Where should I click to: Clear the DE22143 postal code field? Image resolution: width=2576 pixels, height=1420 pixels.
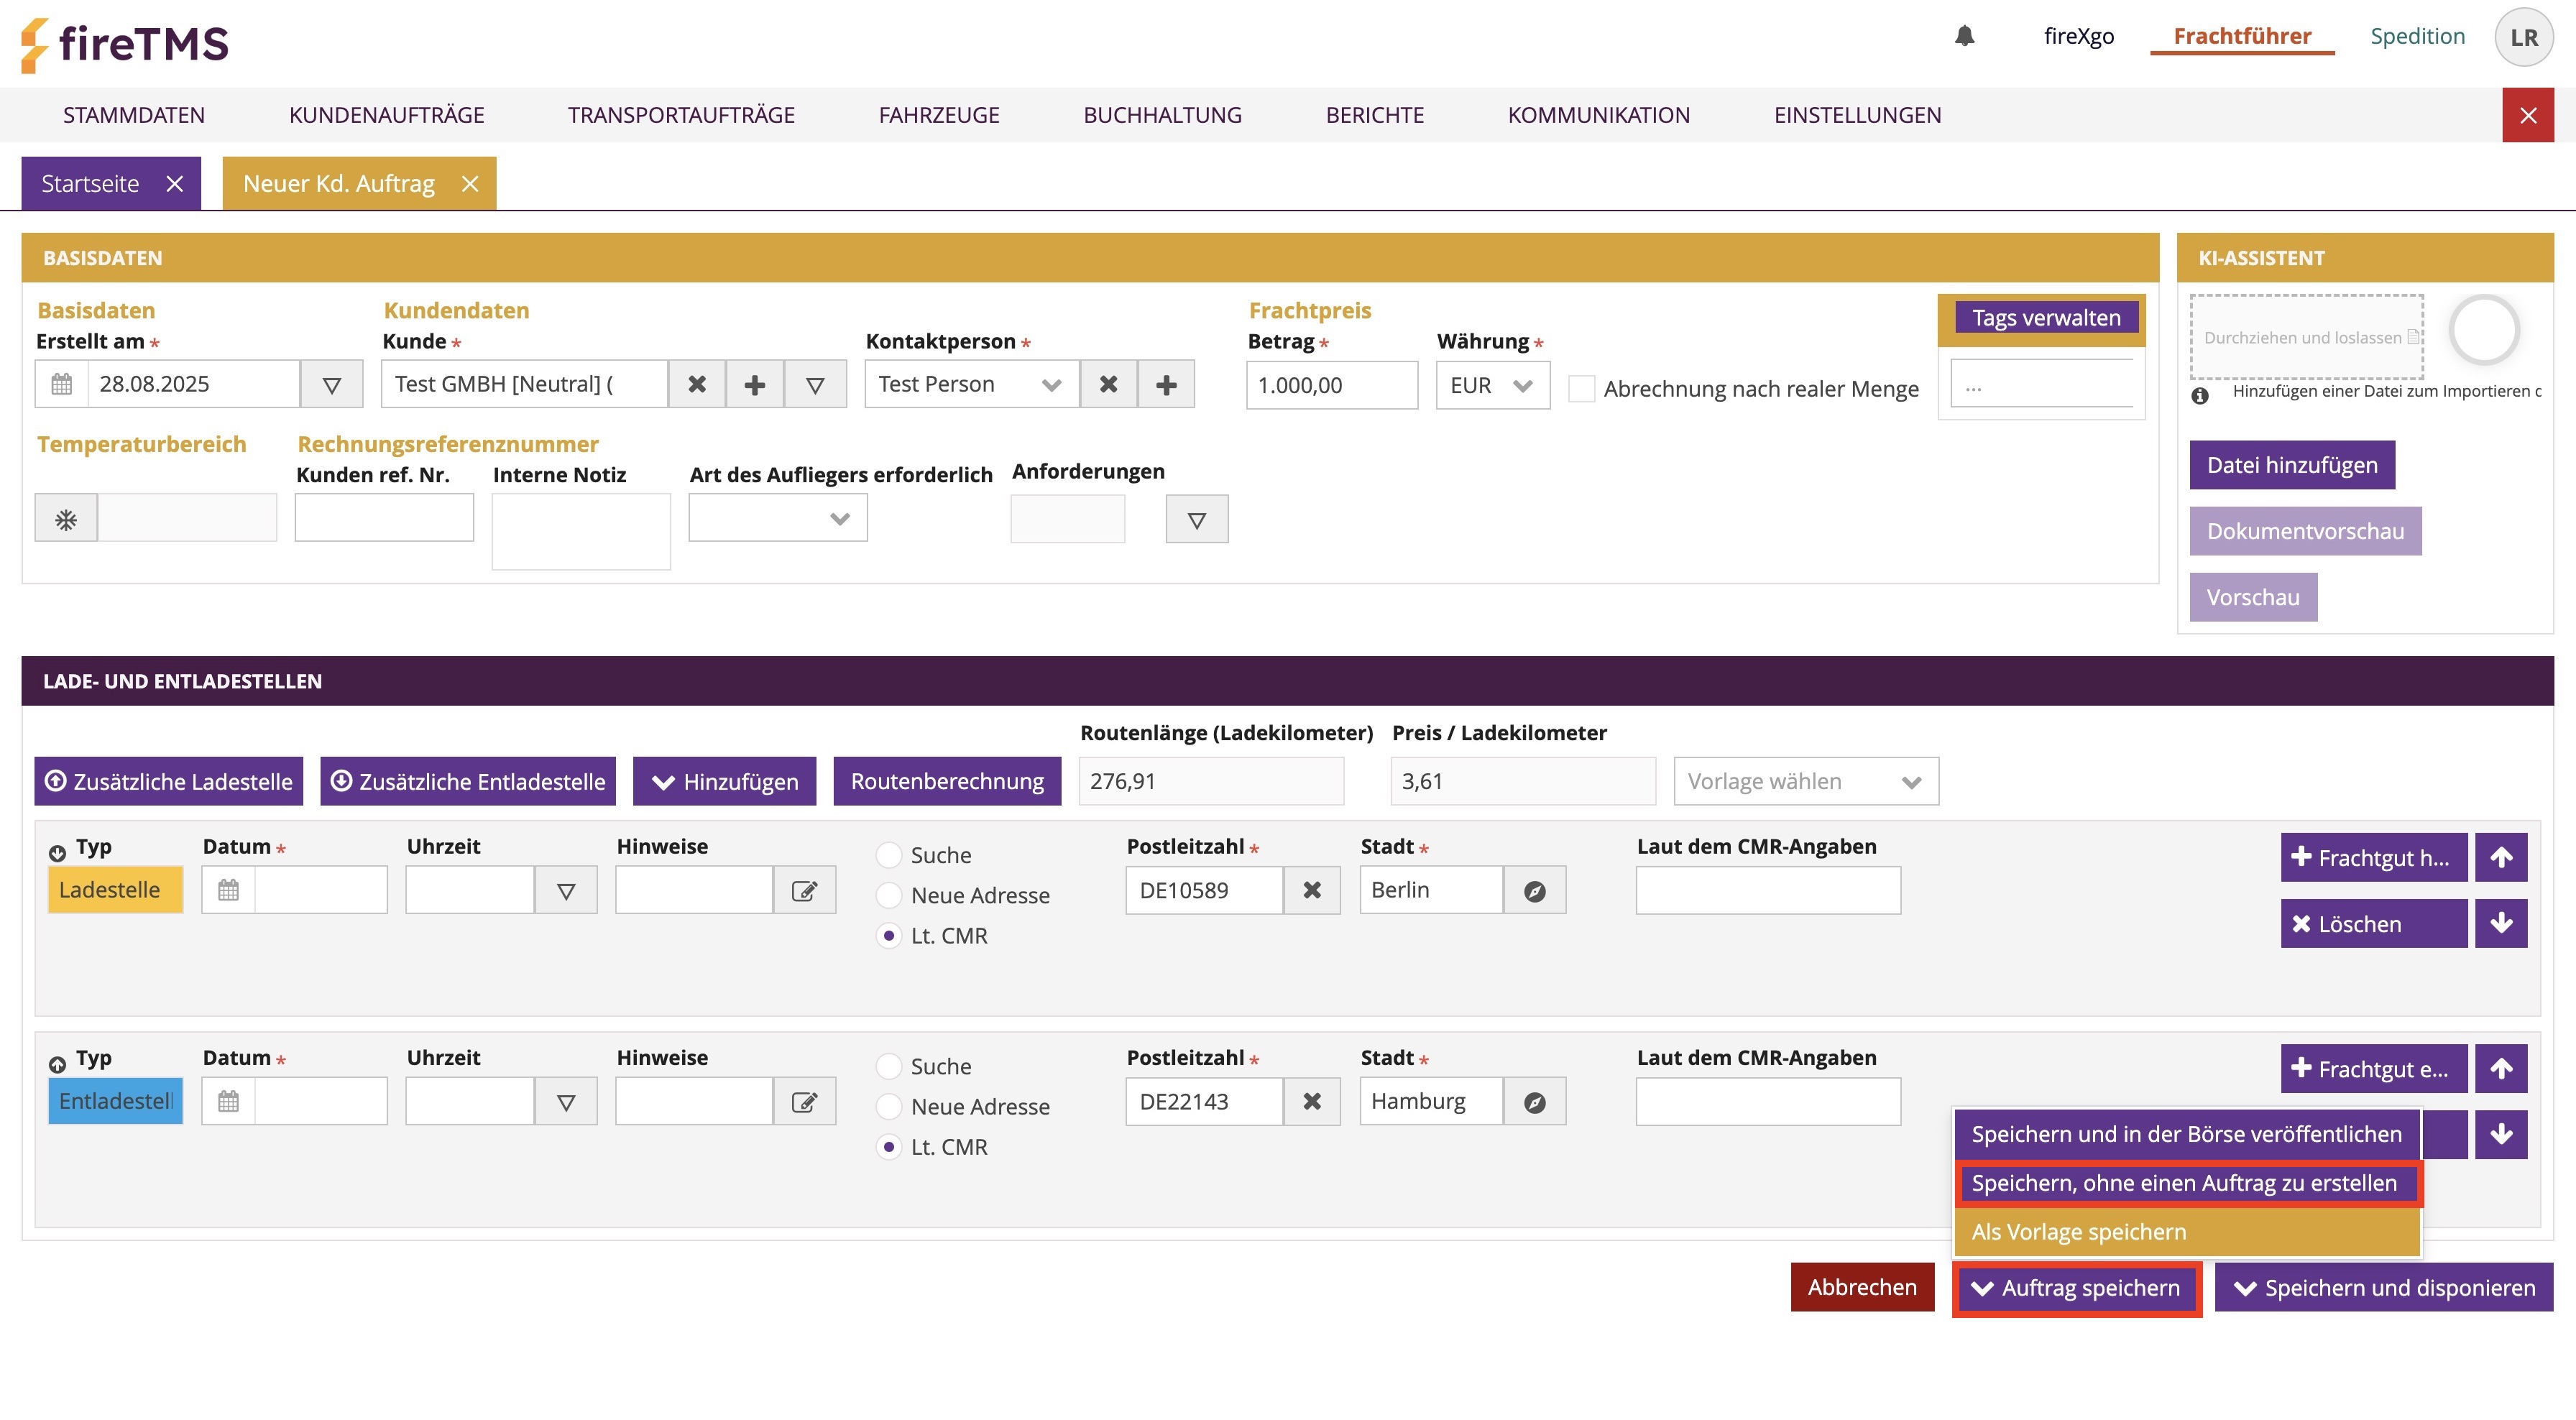point(1312,1102)
